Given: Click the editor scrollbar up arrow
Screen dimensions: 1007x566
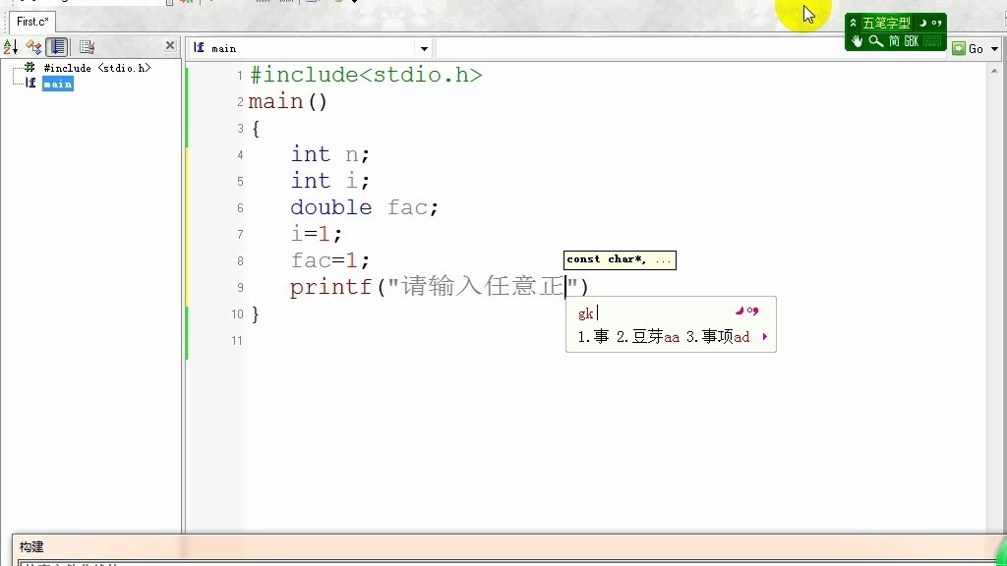Looking at the screenshot, I should click(x=995, y=70).
